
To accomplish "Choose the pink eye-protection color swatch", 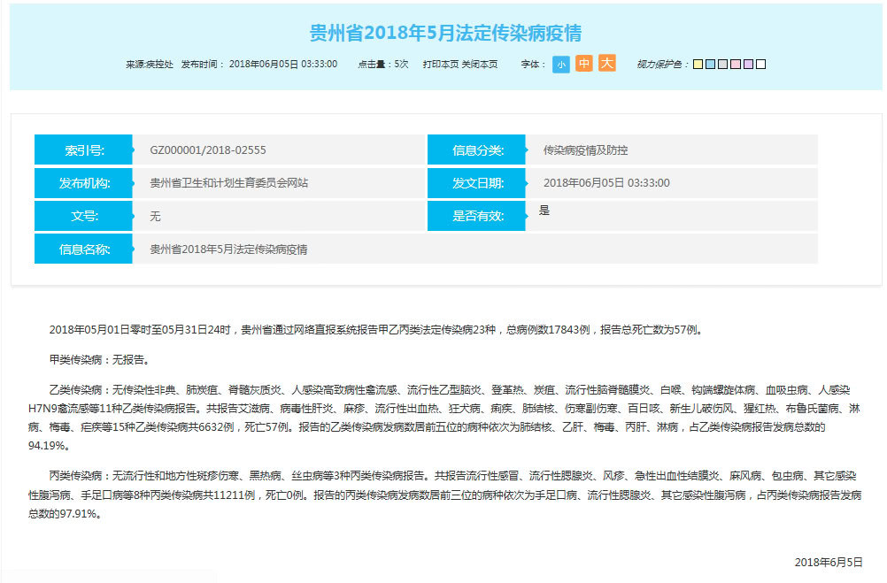I will (736, 65).
